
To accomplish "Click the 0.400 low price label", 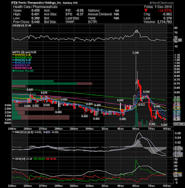I will pos(122,119).
